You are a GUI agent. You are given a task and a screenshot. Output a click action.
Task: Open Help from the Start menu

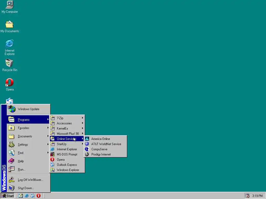click(29, 161)
